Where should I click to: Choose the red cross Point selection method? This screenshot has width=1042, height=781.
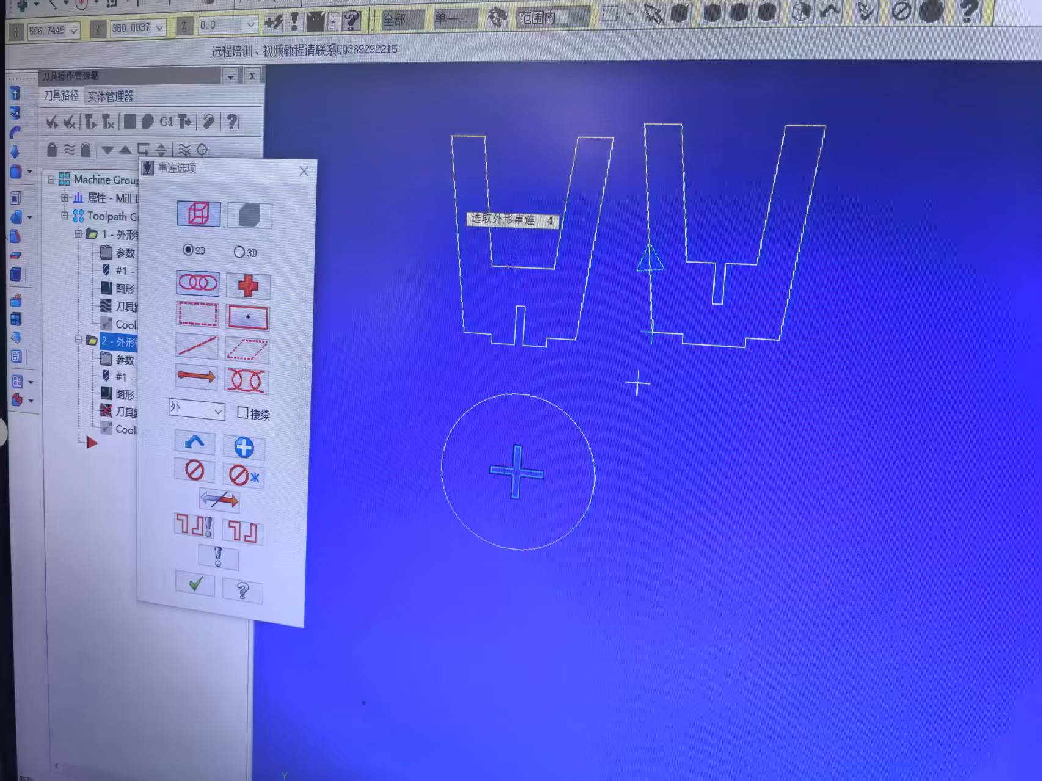(x=248, y=285)
